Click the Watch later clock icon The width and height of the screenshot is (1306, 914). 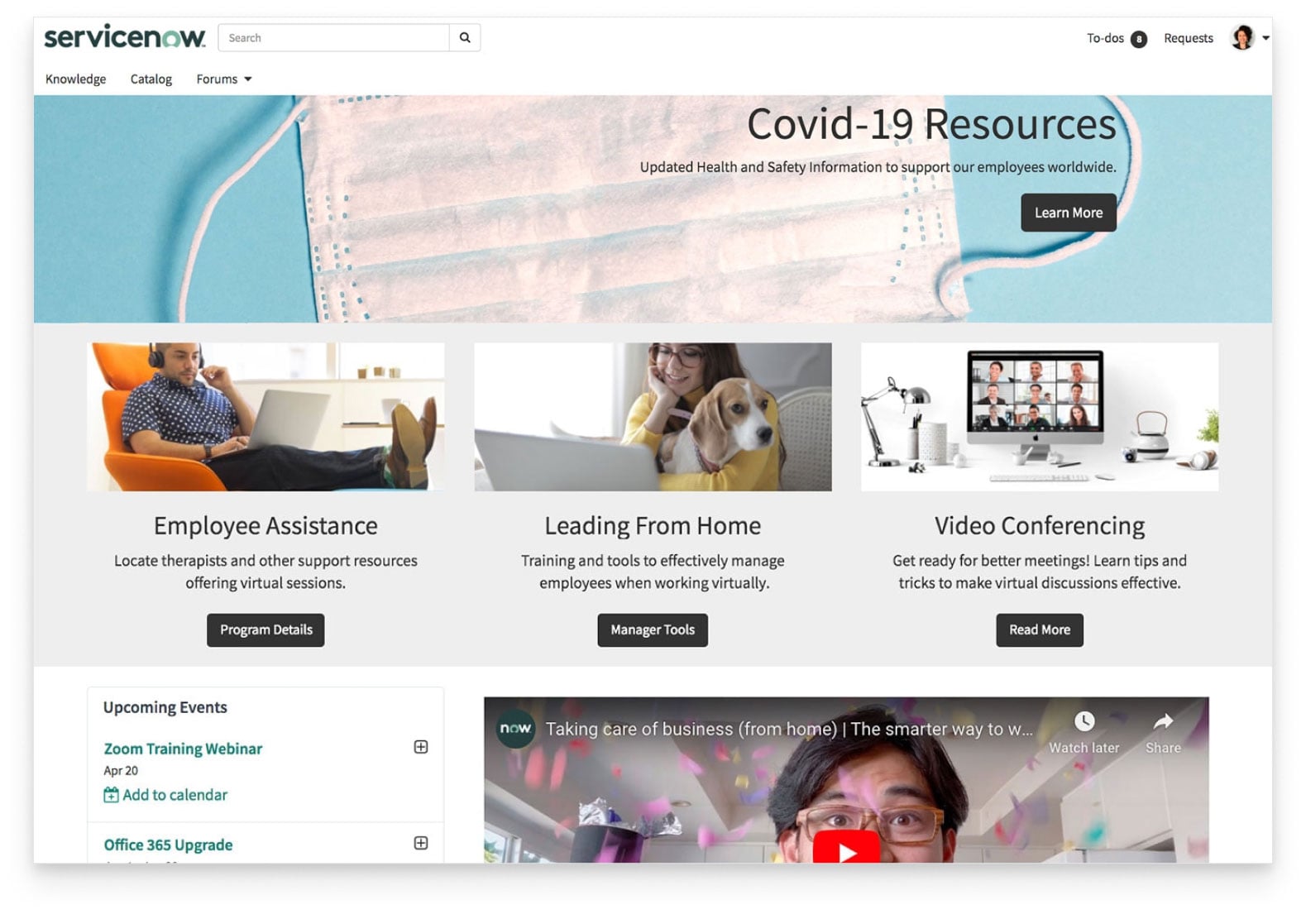(1084, 721)
